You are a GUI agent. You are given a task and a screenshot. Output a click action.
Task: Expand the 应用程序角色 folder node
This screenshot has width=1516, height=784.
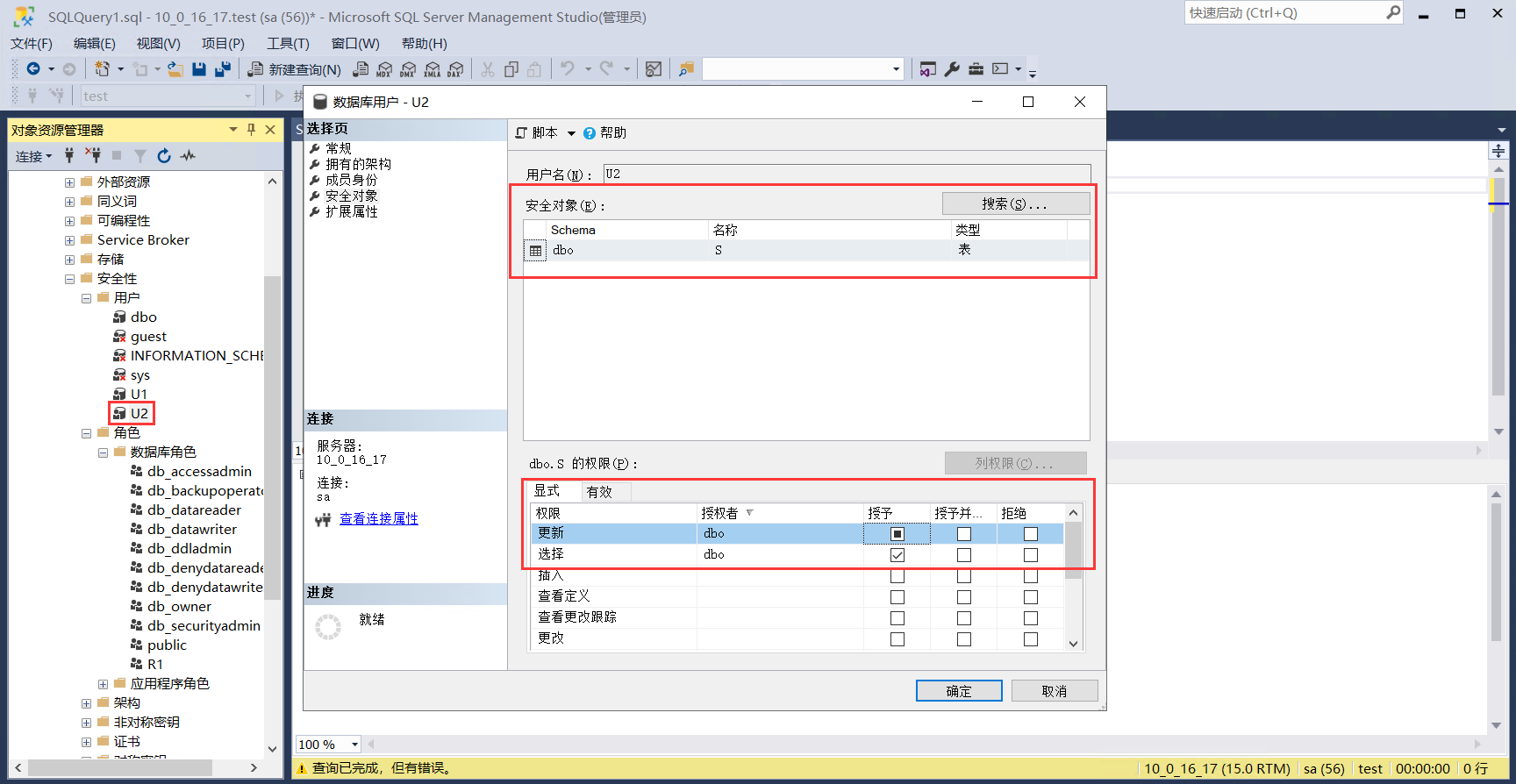103,684
